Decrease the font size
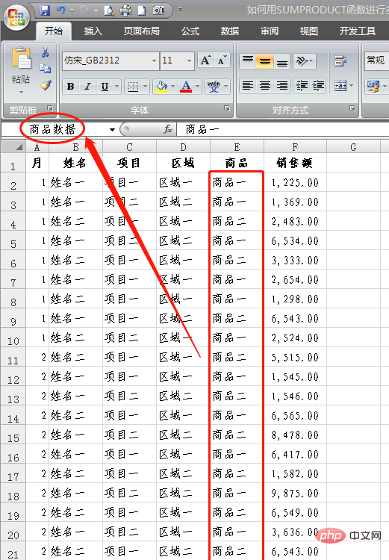 point(222,60)
